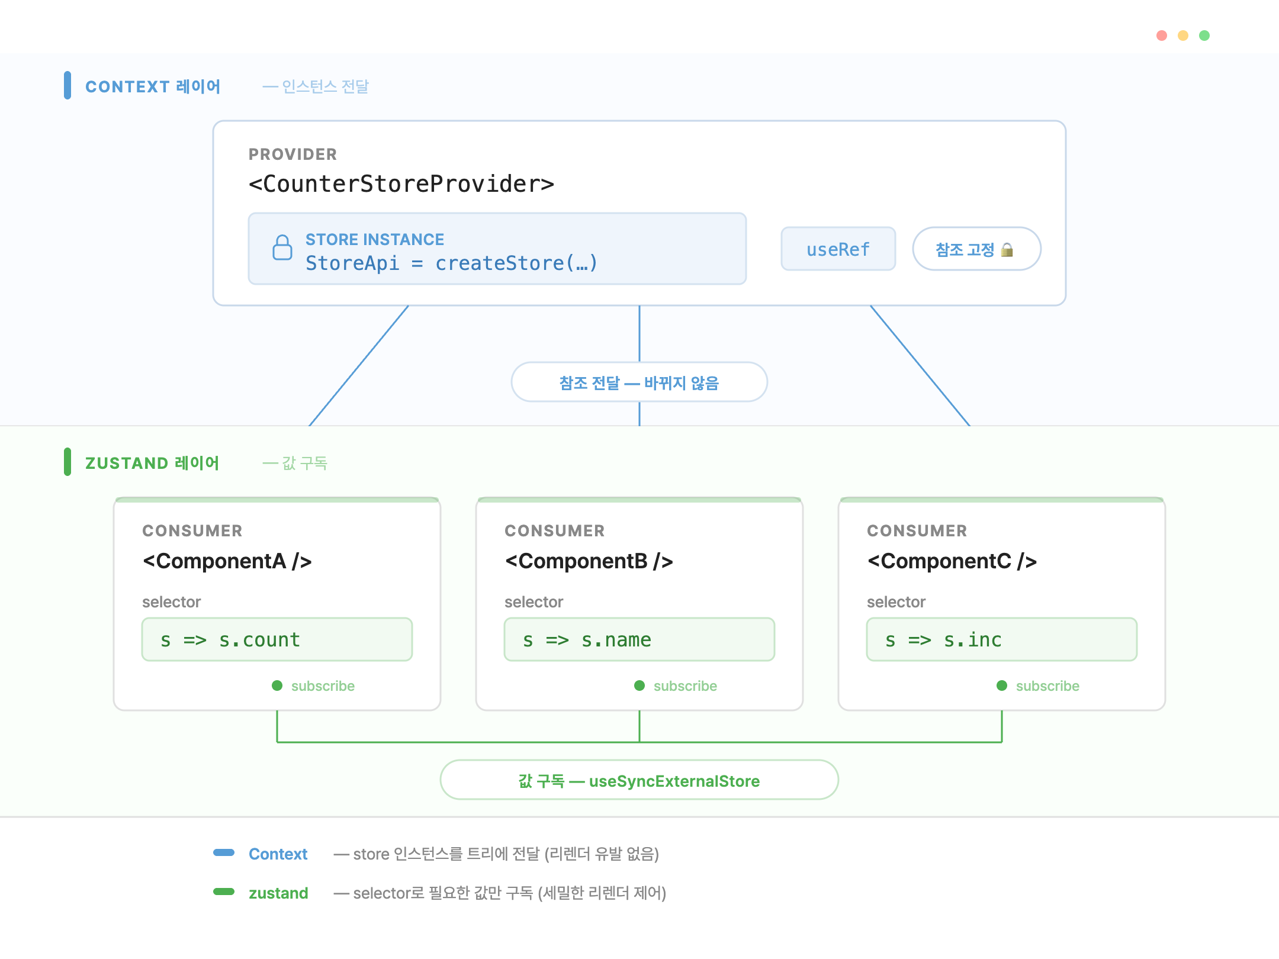Click the ZUSTAND 레이어 section heading
The image size is (1279, 959).
point(152,463)
